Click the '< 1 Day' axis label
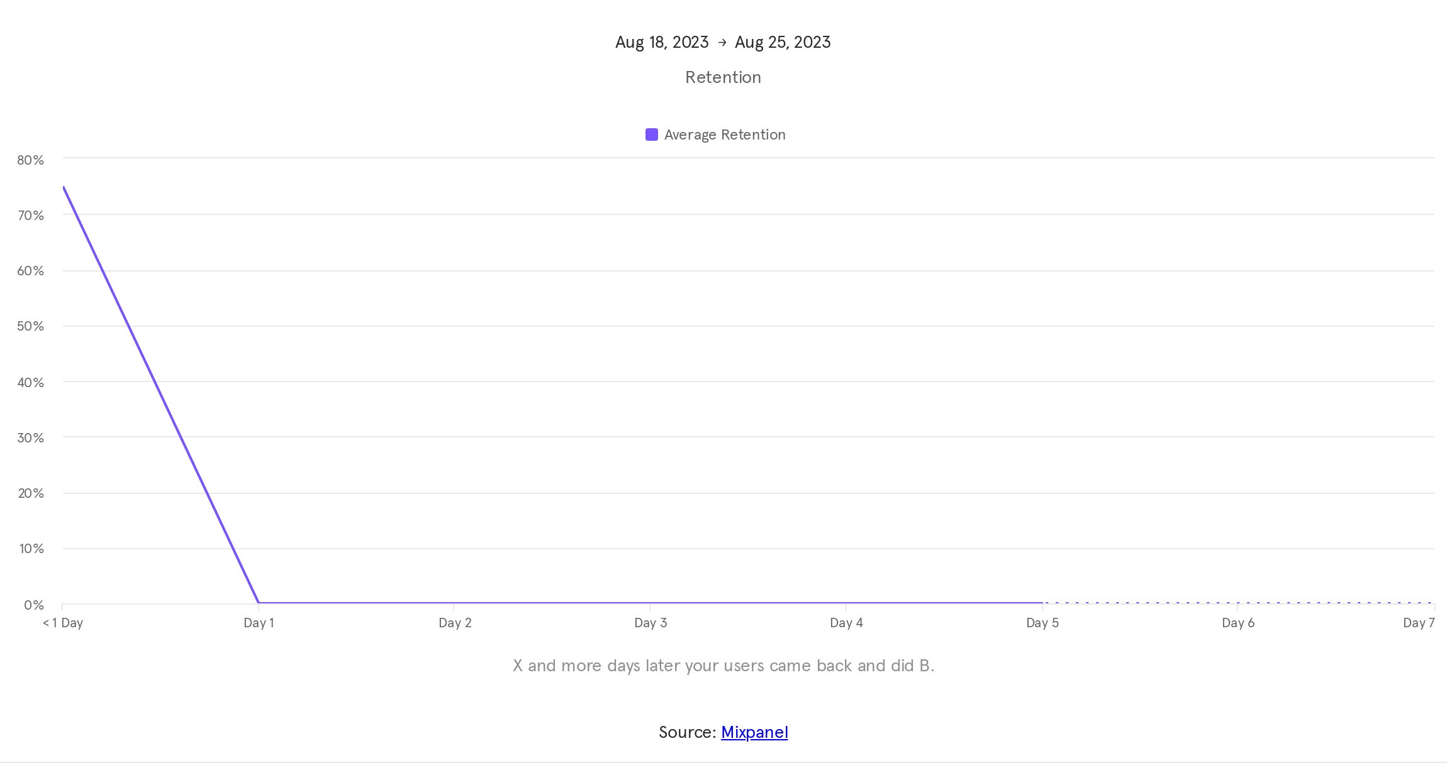This screenshot has height=763, width=1447. 63,623
